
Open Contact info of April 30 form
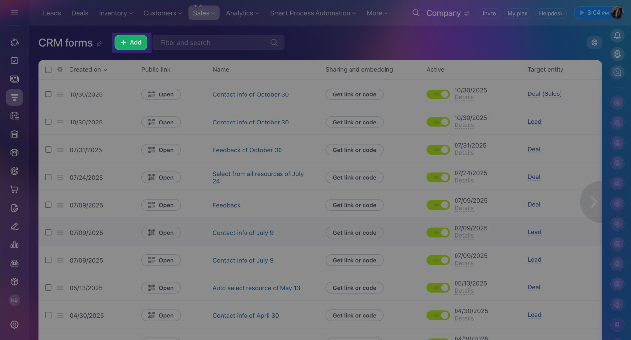[x=245, y=315]
